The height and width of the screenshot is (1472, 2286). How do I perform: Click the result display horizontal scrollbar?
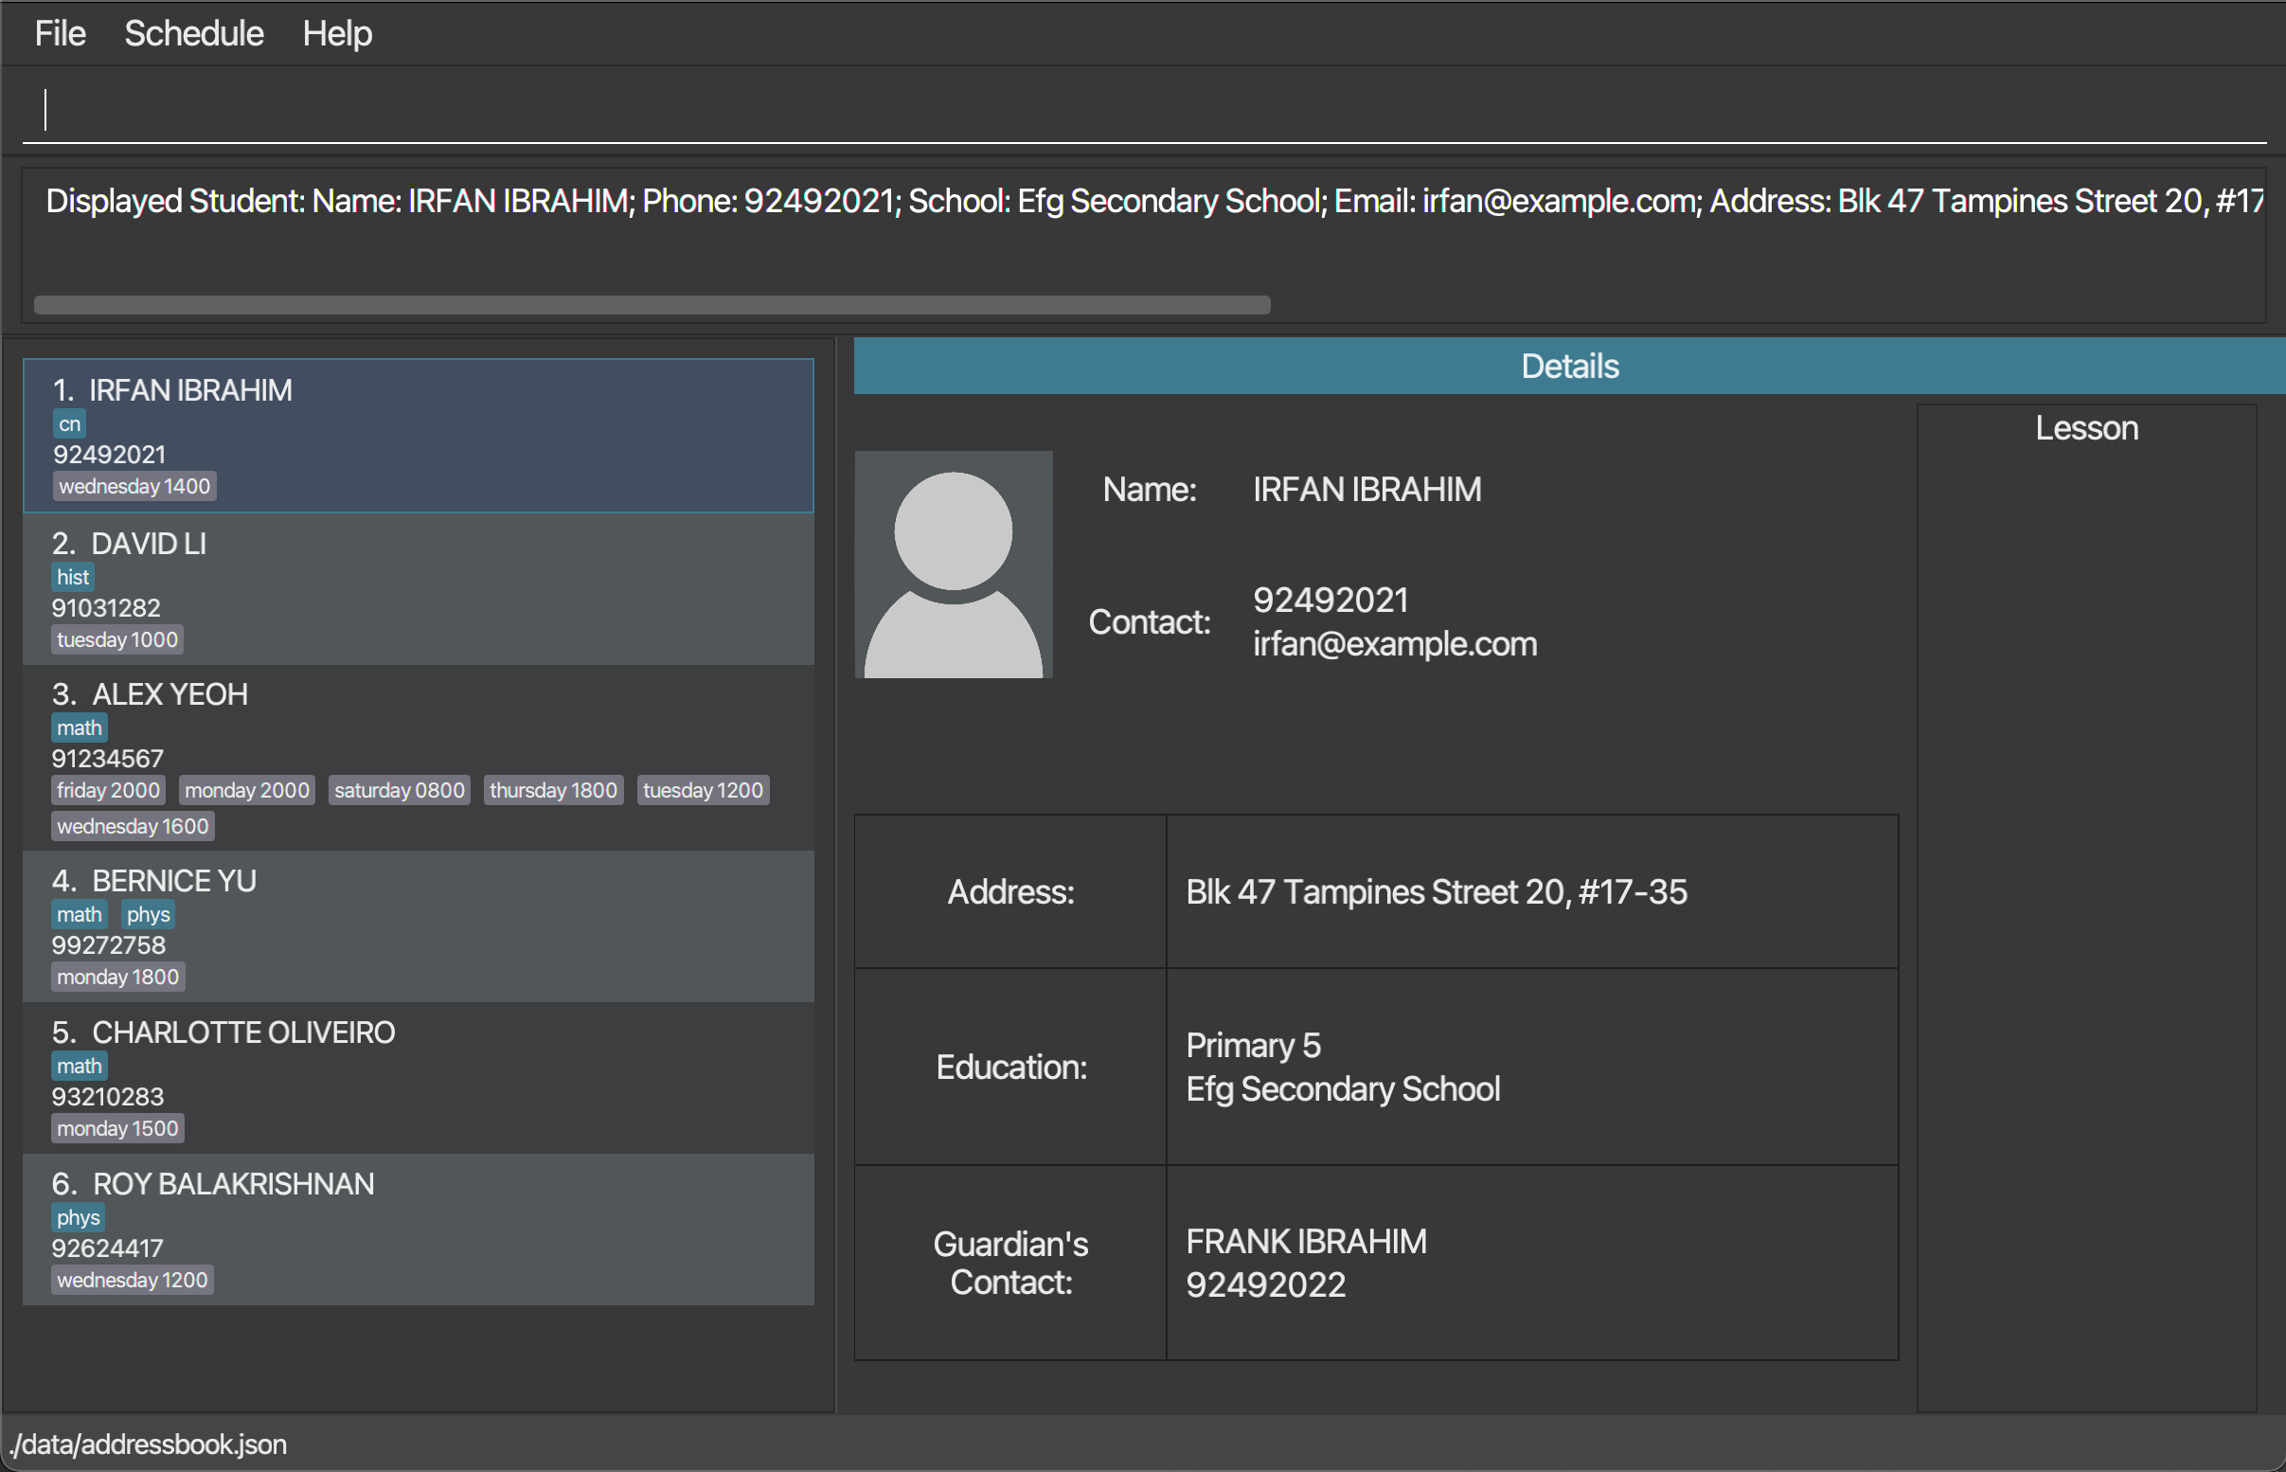652,305
